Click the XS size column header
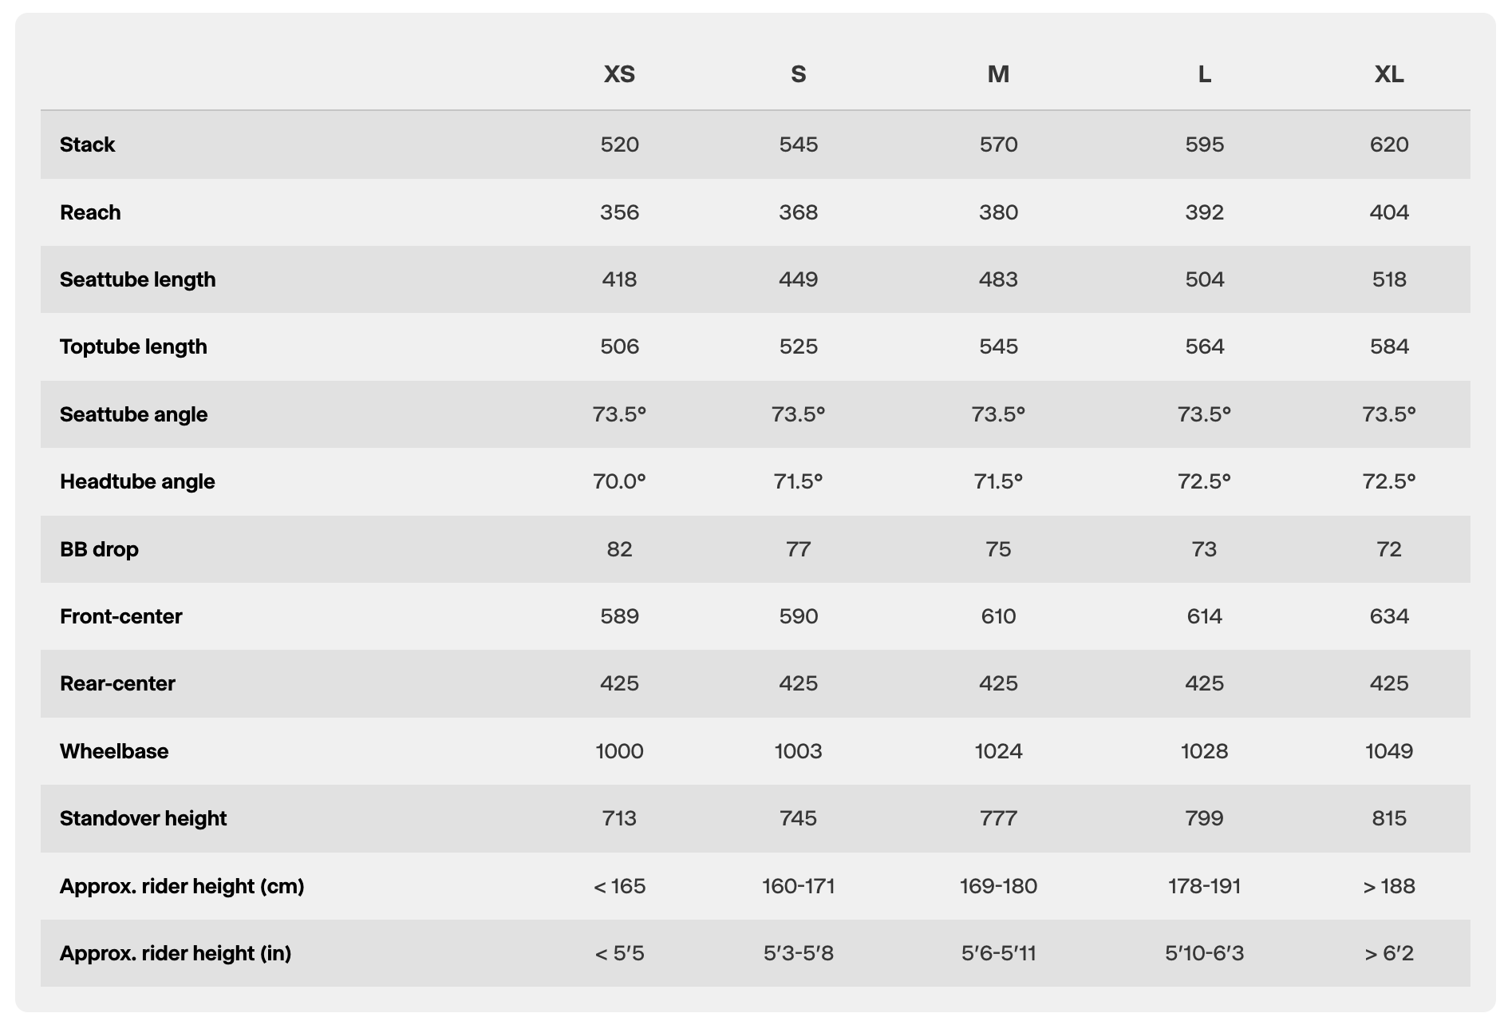This screenshot has width=1508, height=1033. [619, 74]
